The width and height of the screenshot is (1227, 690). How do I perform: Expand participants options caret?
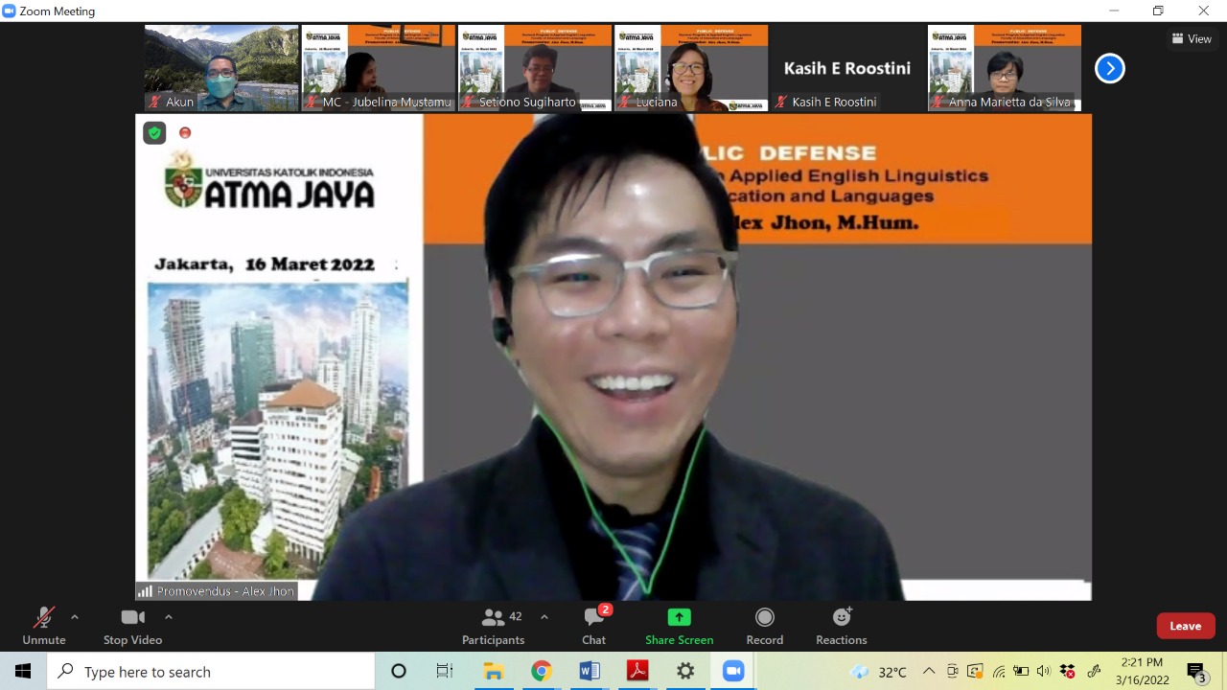tap(544, 617)
